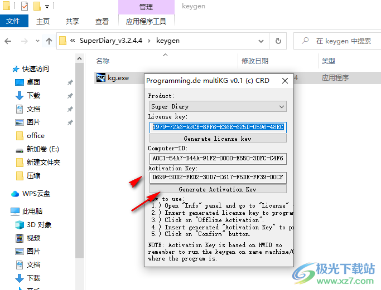
Task: Open the 压缩 folder
Action: (33, 175)
